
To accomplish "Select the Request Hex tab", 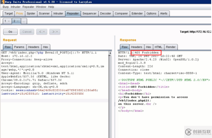I will point(46,47).
